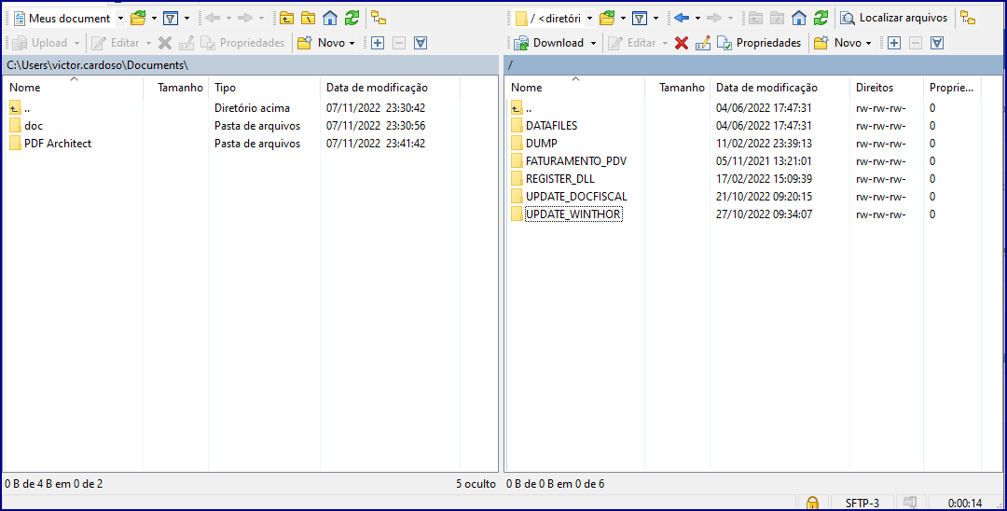Image resolution: width=1007 pixels, height=511 pixels.
Task: Expand remote open directory dropdown arrow
Action: pyautogui.click(x=623, y=19)
